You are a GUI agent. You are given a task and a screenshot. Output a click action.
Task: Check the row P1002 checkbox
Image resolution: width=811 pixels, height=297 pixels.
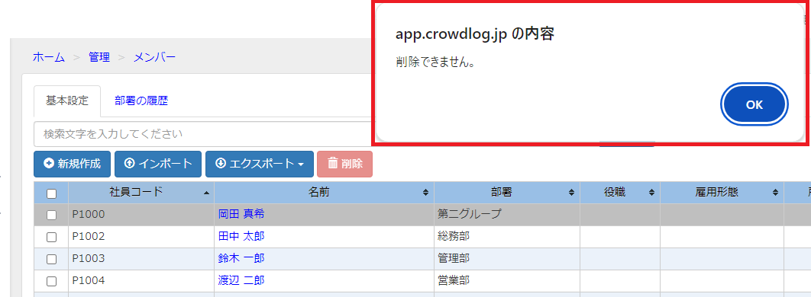pyautogui.click(x=51, y=237)
